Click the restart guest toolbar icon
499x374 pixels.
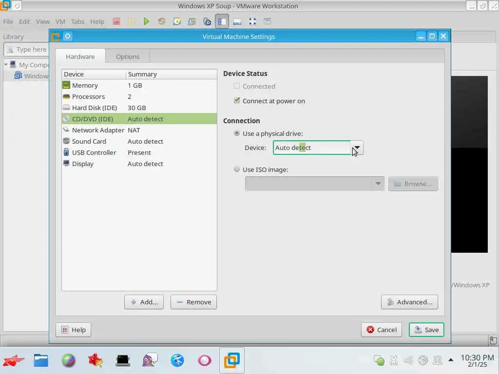click(162, 21)
